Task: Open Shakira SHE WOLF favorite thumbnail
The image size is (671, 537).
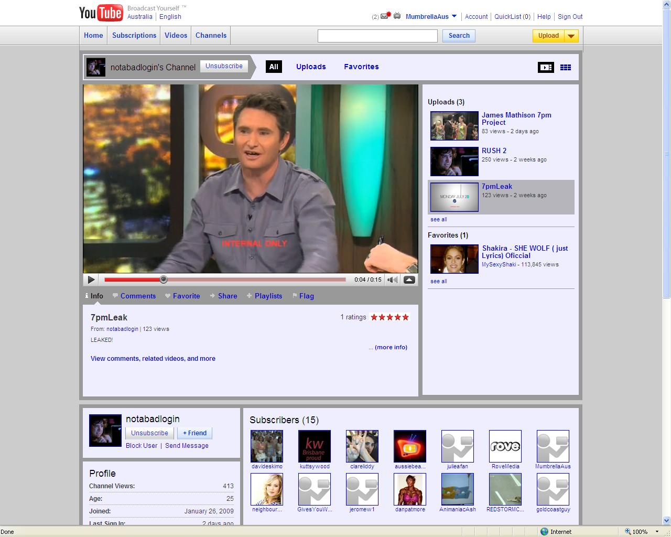Action: pyautogui.click(x=454, y=259)
